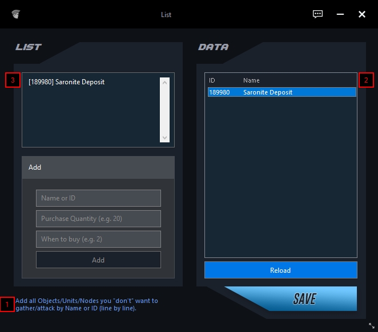
Task: Click the resize grip in bottom-right corner
Action: (371, 325)
